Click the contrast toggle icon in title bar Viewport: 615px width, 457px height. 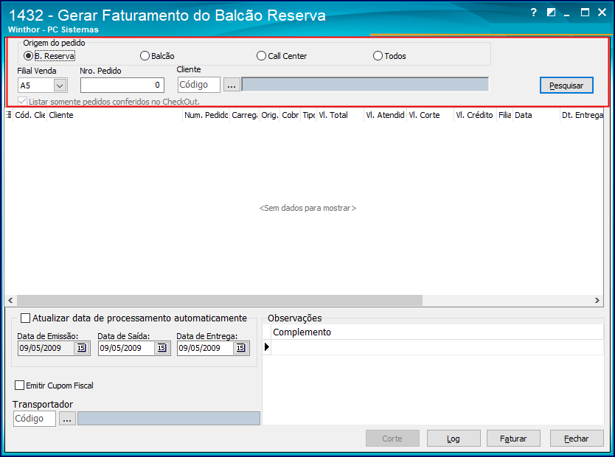551,13
